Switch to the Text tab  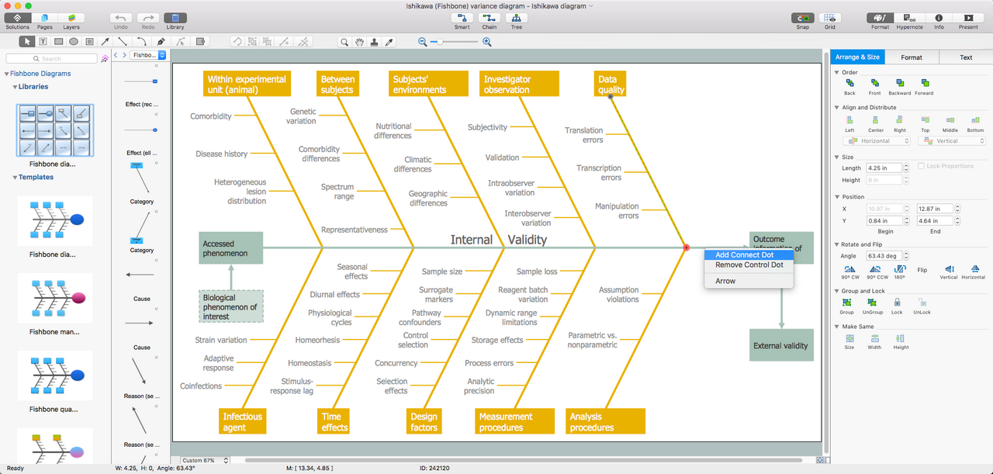pos(965,57)
